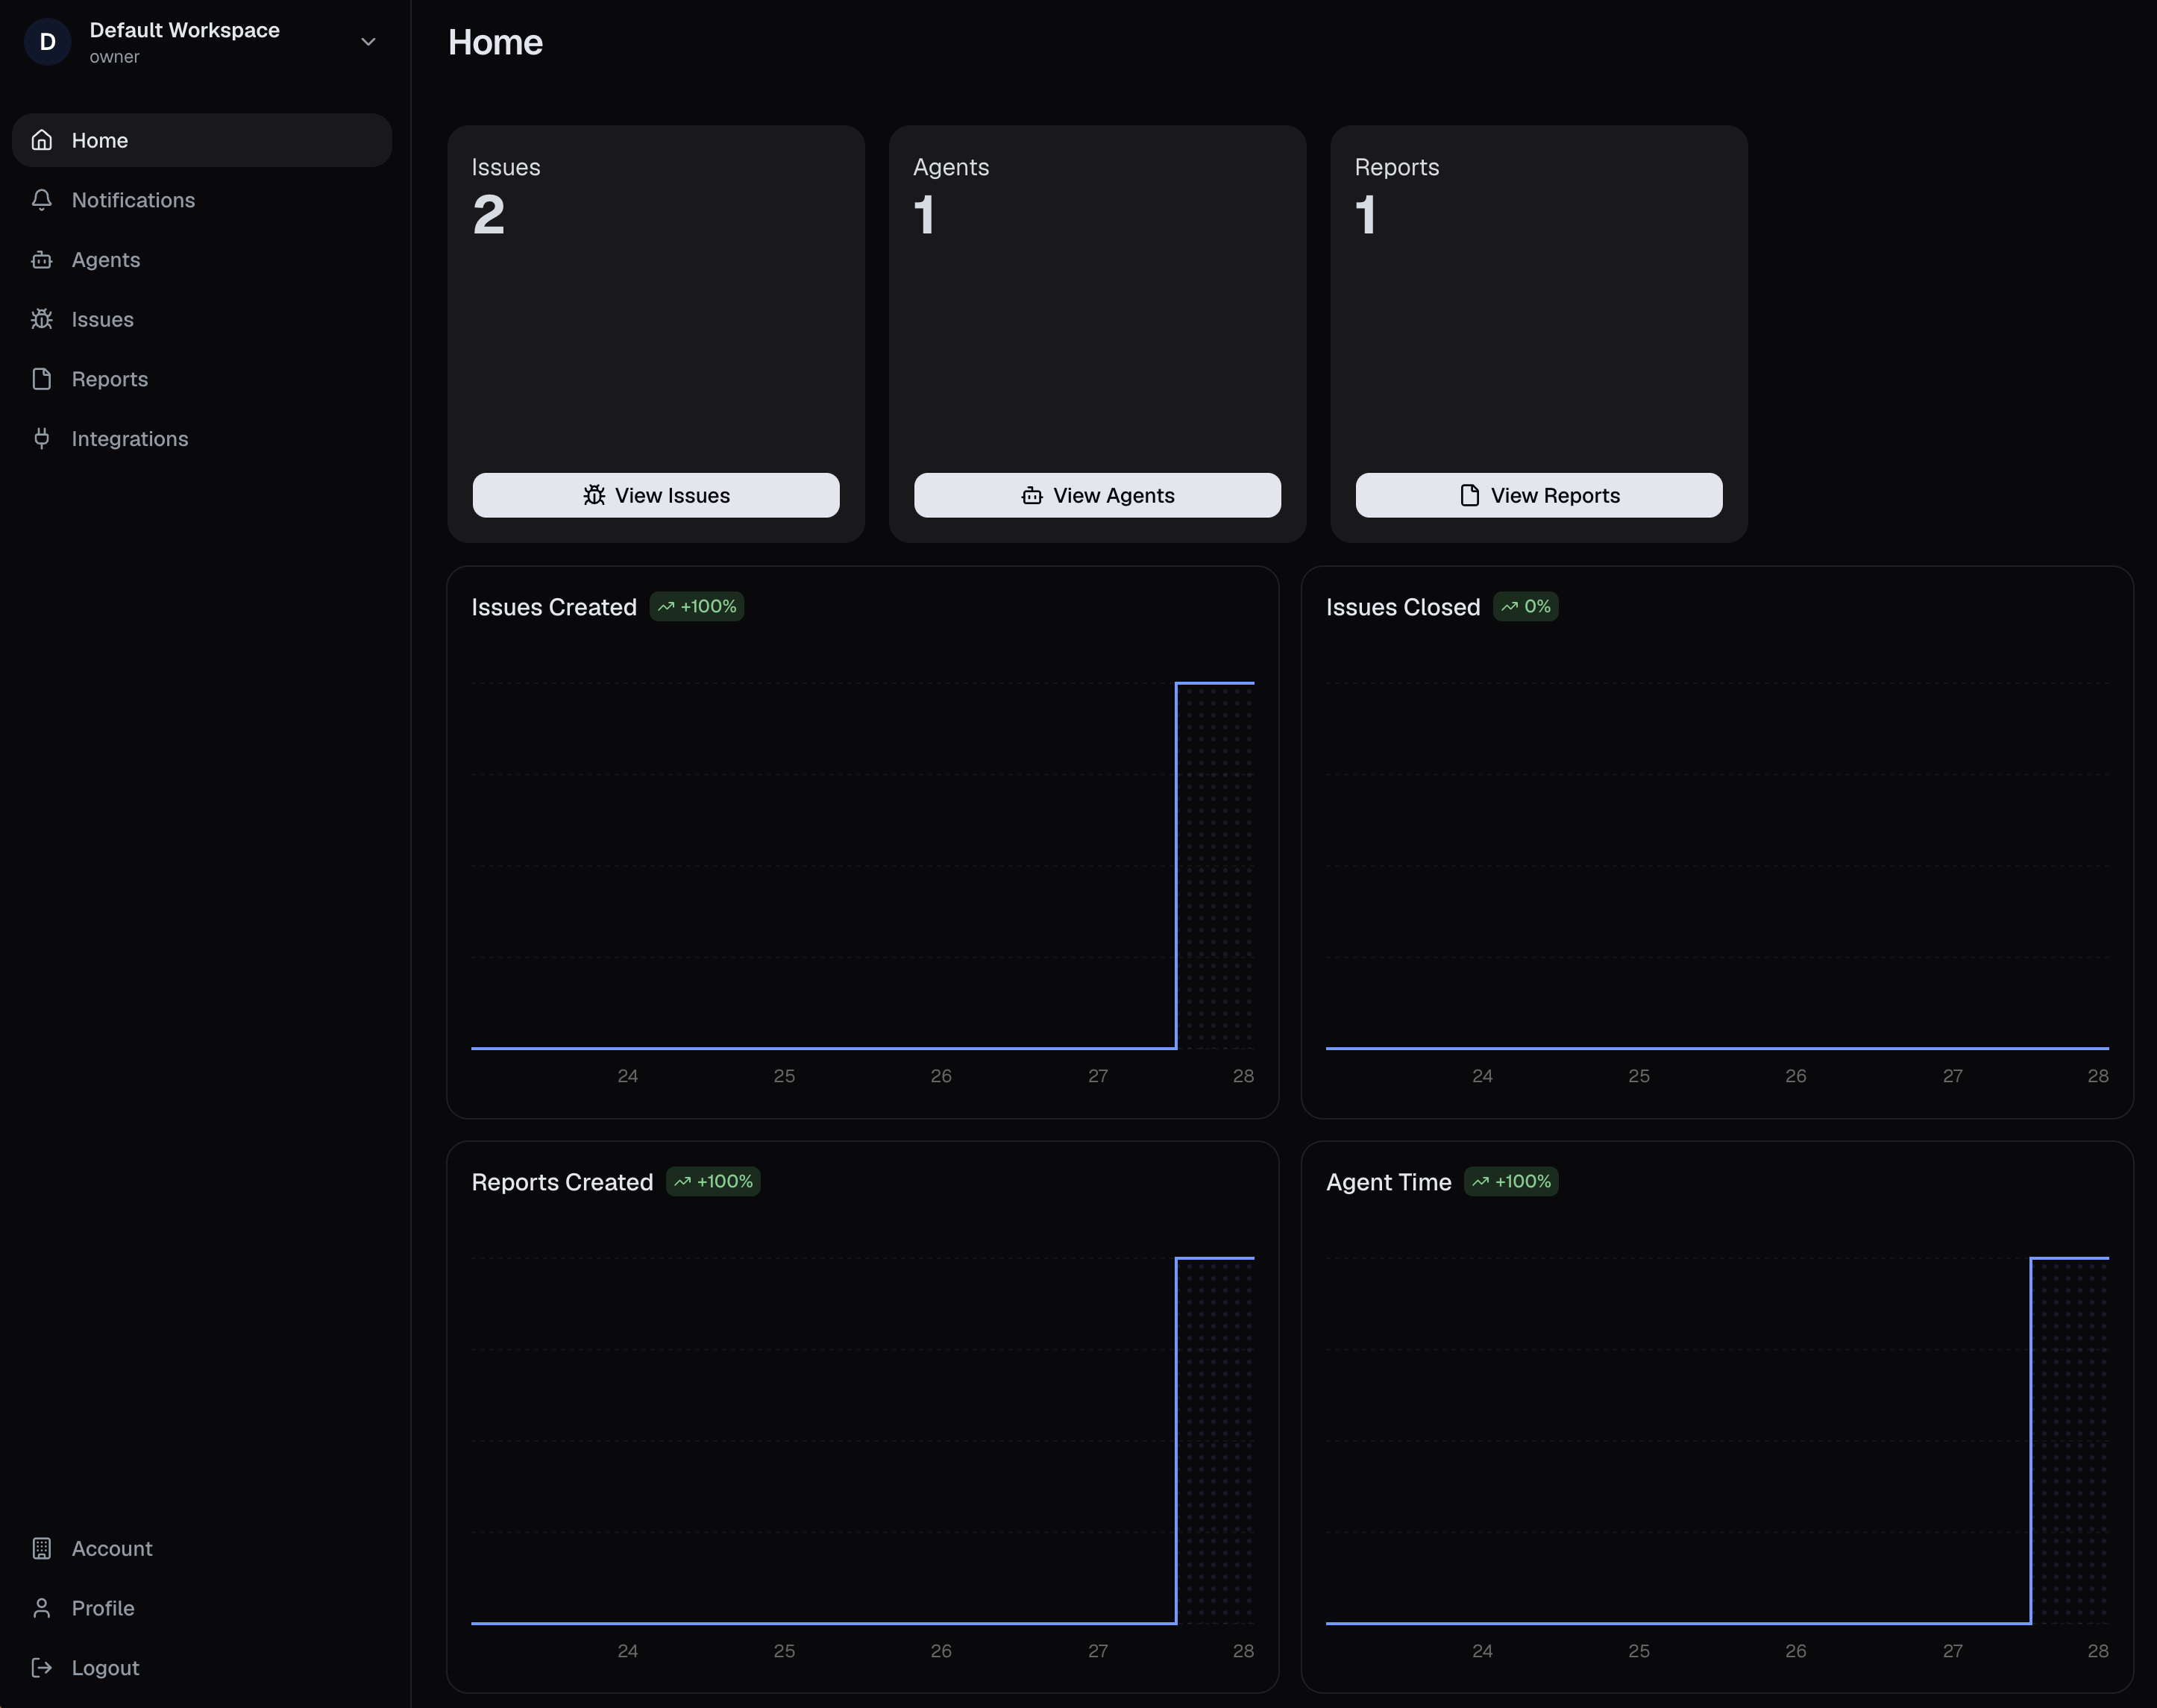The image size is (2157, 1708).
Task: Click the Issues label on summary card
Action: (506, 167)
